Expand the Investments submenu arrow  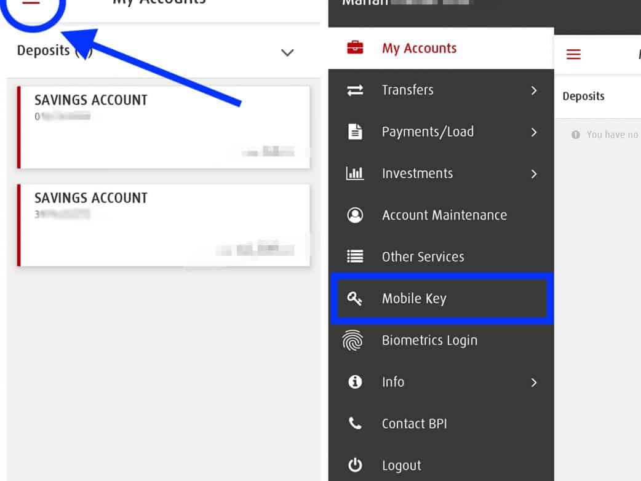click(x=533, y=174)
